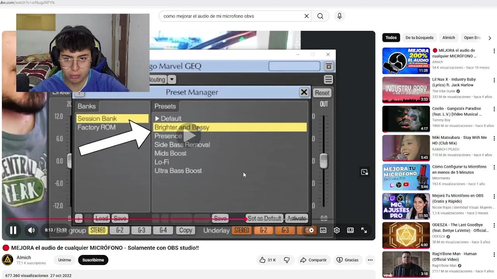497x279 pixels.
Task: Open options for Gangsta's Paradise suggestion
Action: (494, 109)
